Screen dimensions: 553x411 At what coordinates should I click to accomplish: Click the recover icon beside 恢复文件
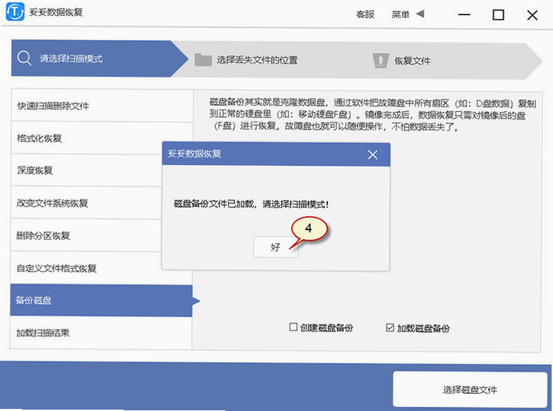click(381, 60)
